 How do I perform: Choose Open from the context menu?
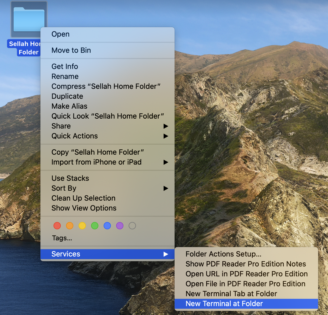point(61,34)
